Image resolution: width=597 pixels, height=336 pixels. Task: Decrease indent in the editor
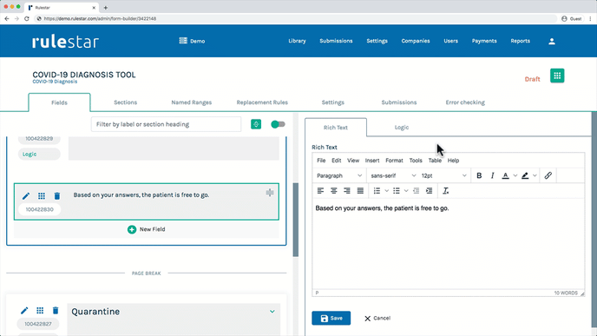(417, 191)
